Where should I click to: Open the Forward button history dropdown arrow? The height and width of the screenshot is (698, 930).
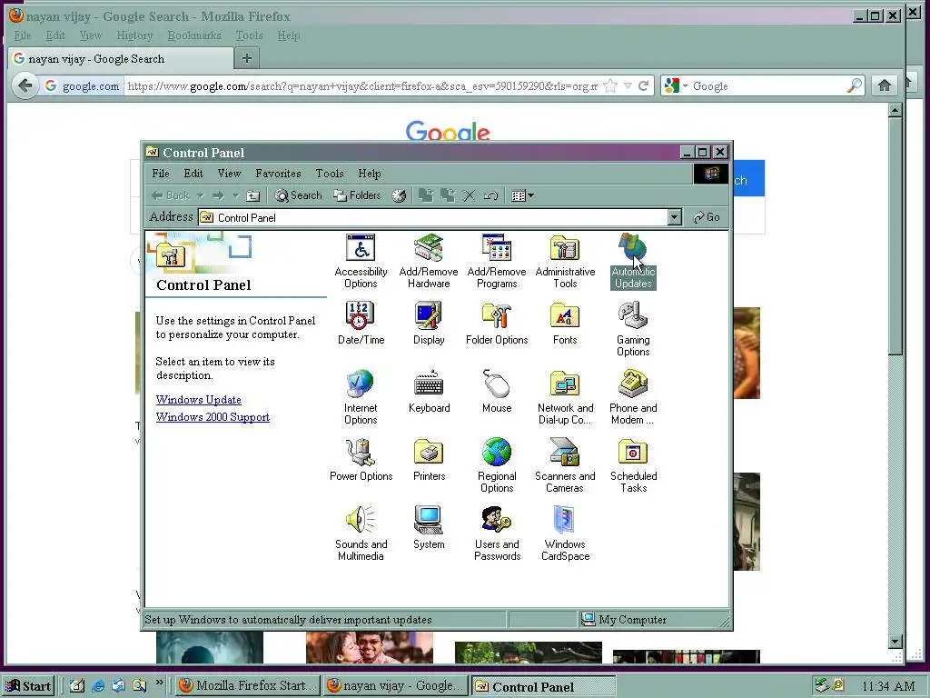click(x=236, y=195)
